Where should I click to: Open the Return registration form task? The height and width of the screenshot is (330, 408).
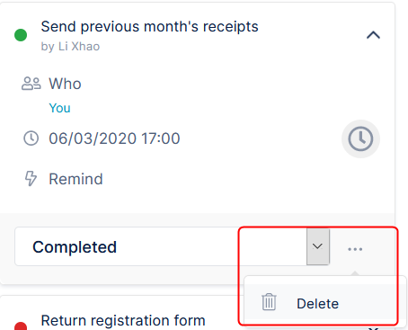[123, 320]
